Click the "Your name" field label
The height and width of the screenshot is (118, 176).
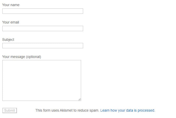pyautogui.click(x=11, y=5)
